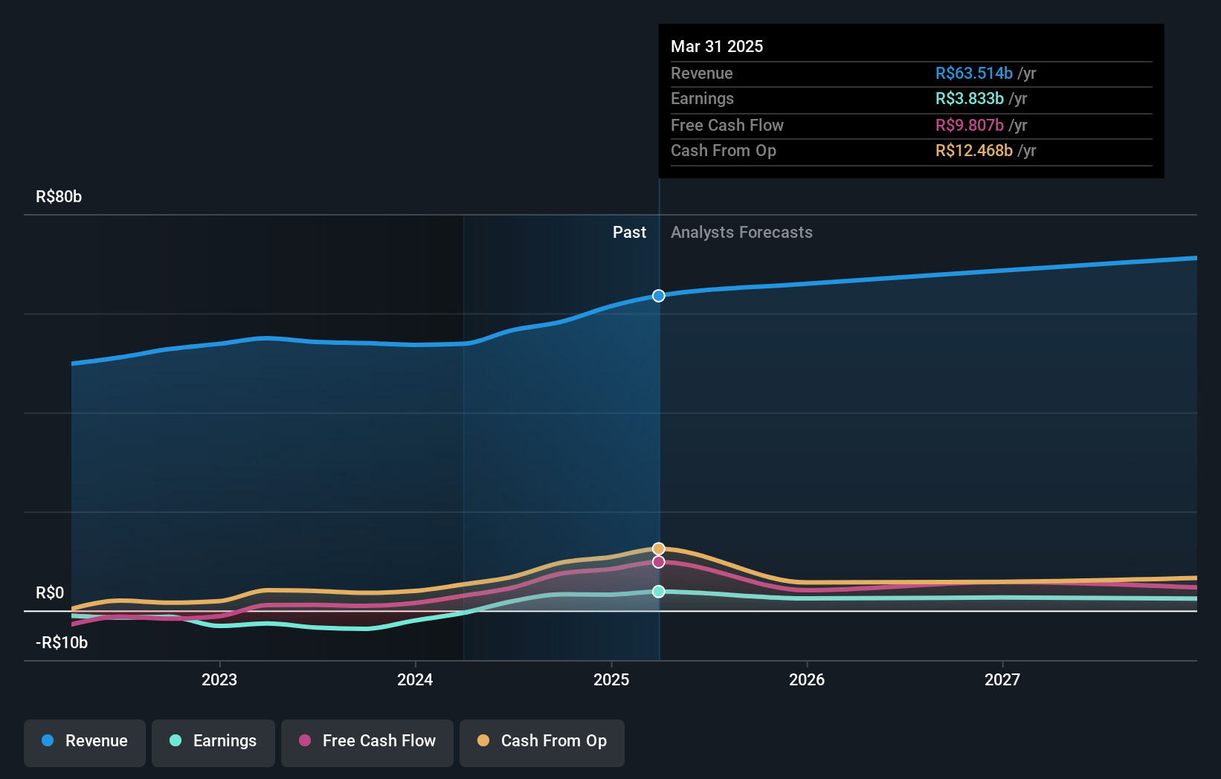Click the R$0 y-axis label
Screen dimensions: 1221x779
click(x=50, y=593)
